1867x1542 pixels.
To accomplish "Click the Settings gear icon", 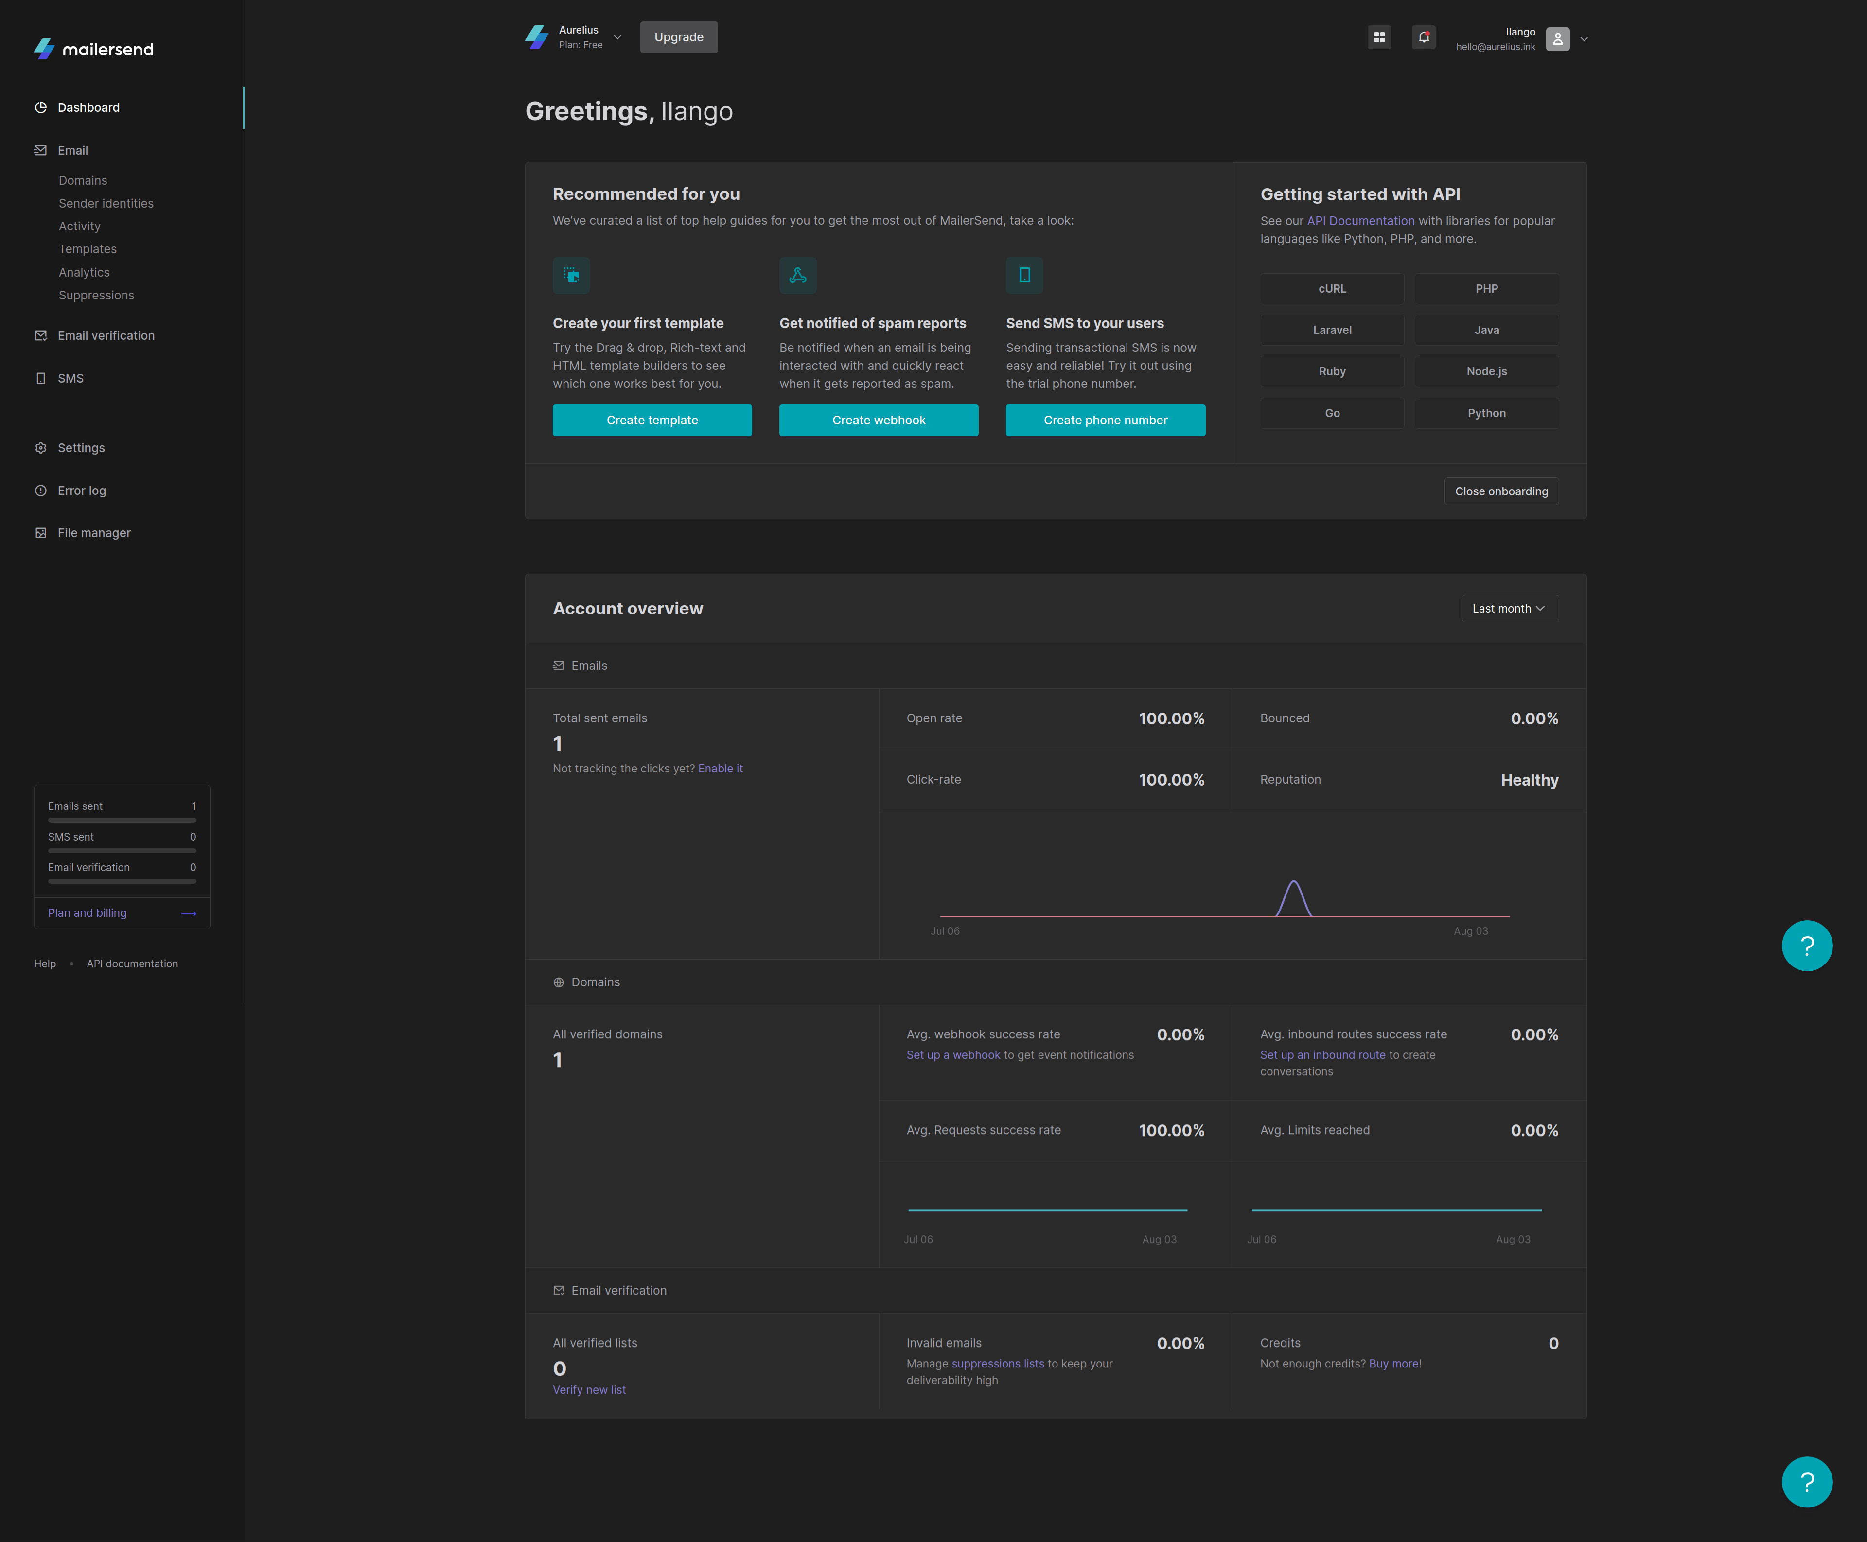I will click(x=42, y=448).
